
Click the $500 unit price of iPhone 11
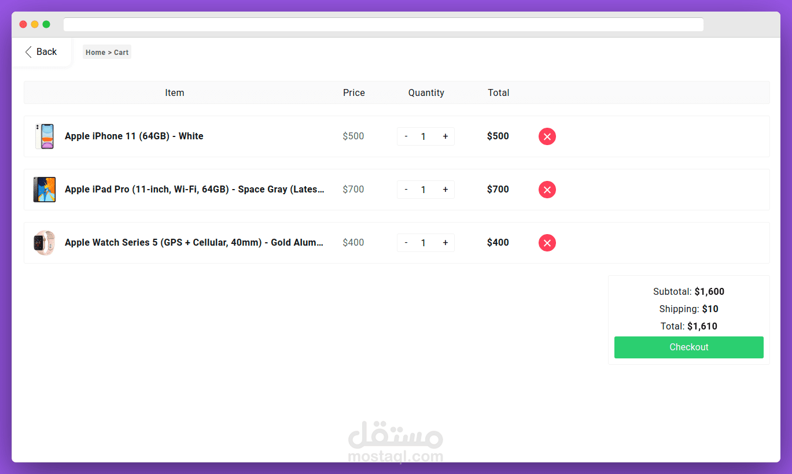[x=353, y=136]
